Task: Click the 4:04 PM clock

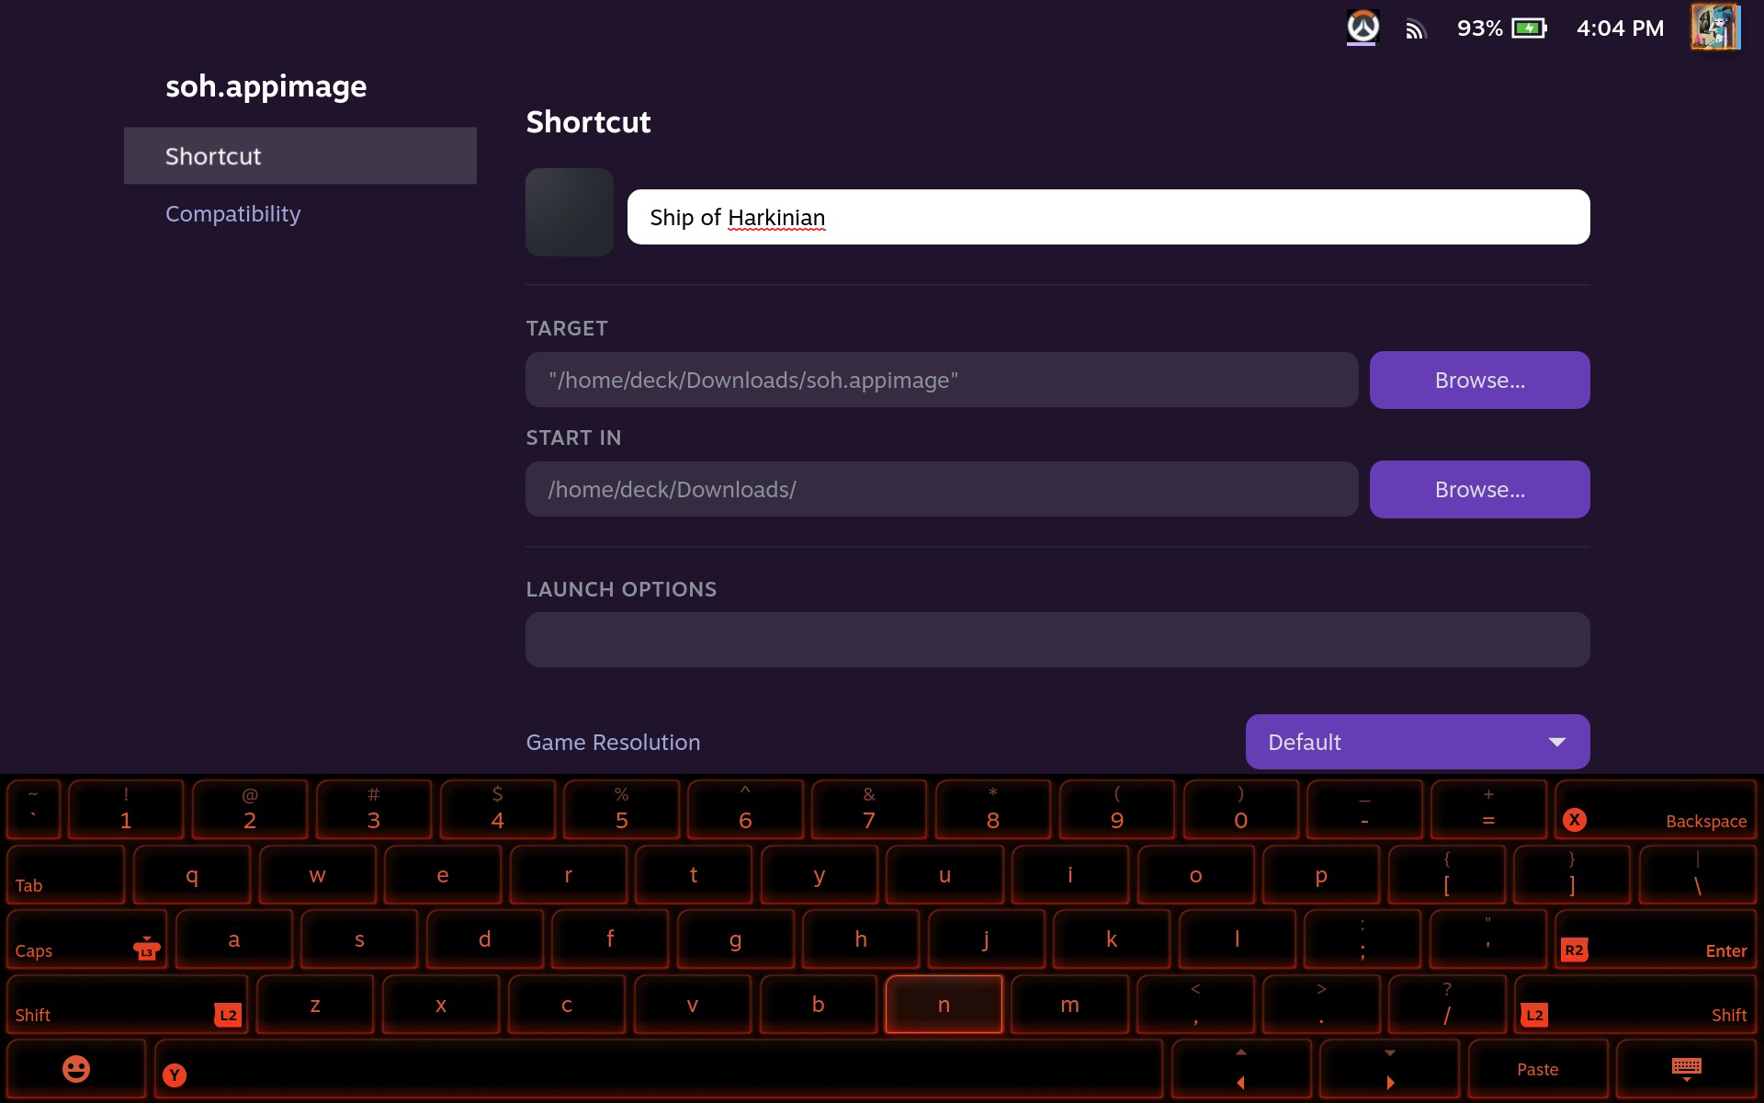Action: click(x=1621, y=28)
